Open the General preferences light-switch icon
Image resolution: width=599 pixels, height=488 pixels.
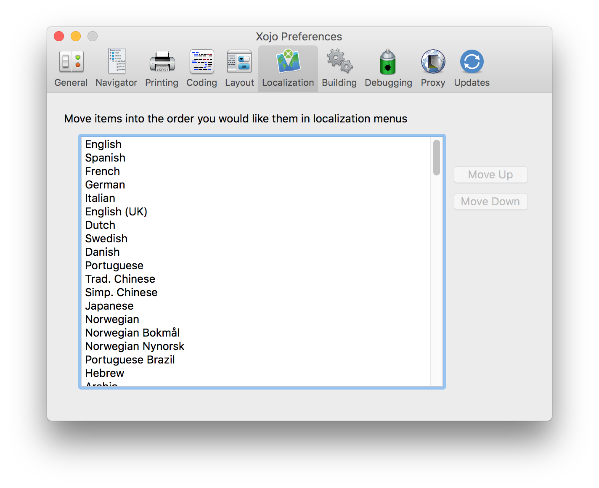[71, 62]
